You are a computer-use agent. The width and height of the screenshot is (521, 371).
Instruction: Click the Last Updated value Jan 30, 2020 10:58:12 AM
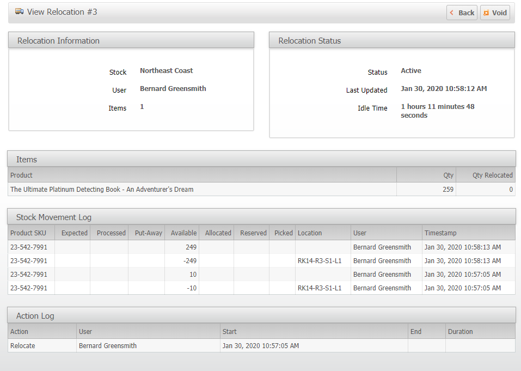(444, 88)
